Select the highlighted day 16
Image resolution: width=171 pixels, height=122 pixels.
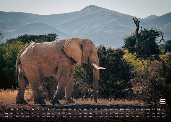coord(85,109)
